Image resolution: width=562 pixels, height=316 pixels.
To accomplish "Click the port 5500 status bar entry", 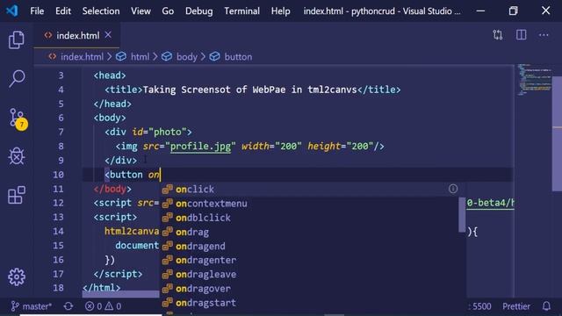I will click(479, 306).
